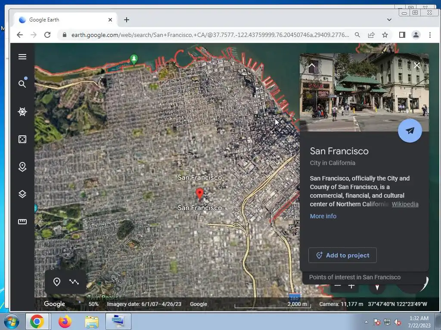Click the Camera altitude status text
441x330 pixels.
click(x=341, y=304)
